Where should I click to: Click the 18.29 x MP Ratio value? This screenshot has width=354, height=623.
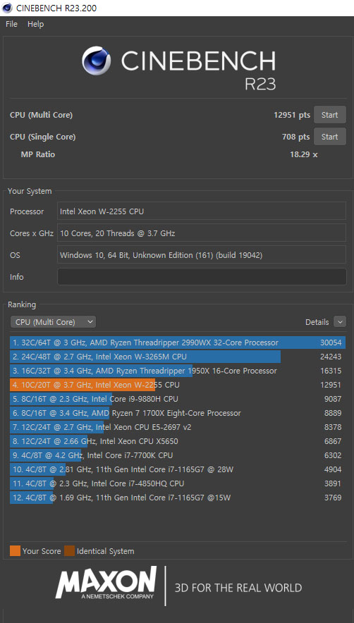click(304, 154)
